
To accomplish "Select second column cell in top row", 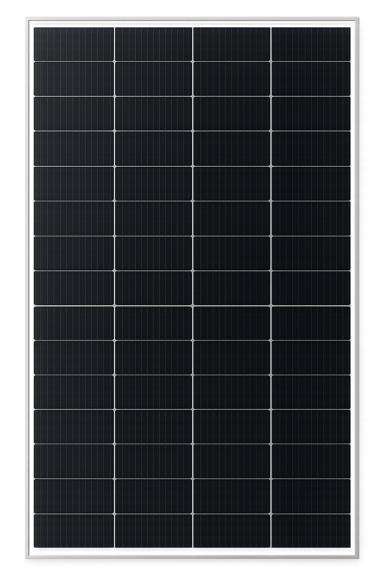I will (x=153, y=44).
